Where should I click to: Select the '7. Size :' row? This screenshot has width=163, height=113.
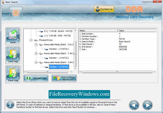tap(118, 49)
